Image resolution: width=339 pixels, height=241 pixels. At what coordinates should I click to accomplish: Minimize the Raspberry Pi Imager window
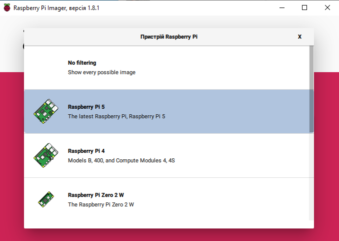point(282,8)
